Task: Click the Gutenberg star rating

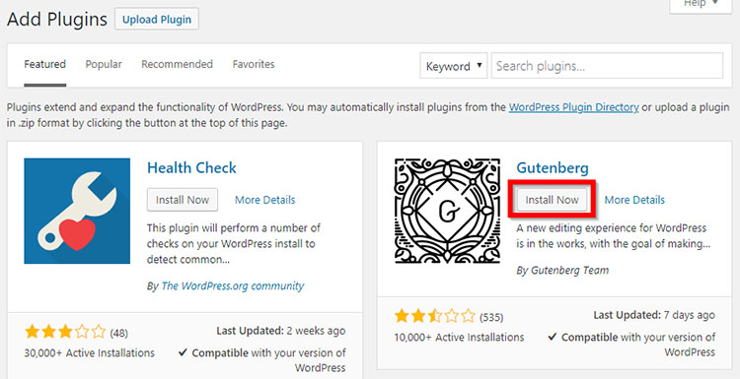Action: [x=435, y=316]
